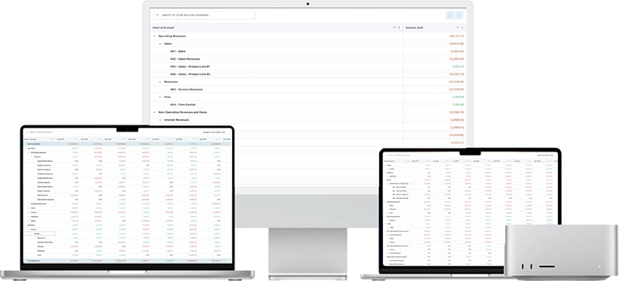Click the date range button on left laptop
The height and width of the screenshot is (281, 619).
tap(214, 132)
